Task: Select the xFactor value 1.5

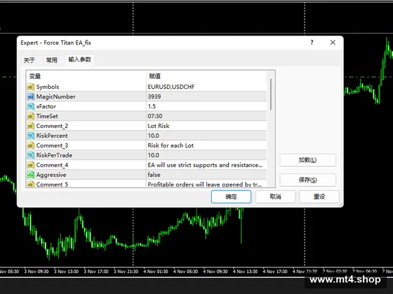Action: pos(206,107)
